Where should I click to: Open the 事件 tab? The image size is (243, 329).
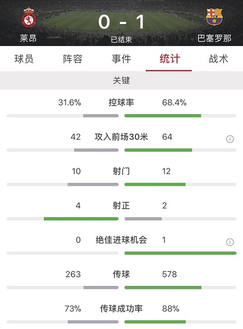[121, 59]
